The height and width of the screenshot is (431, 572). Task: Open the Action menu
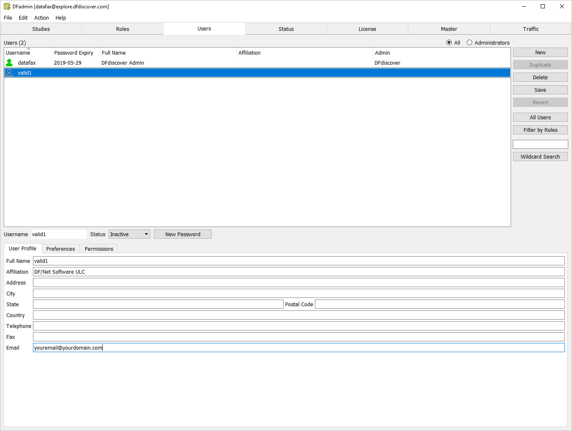(x=41, y=18)
